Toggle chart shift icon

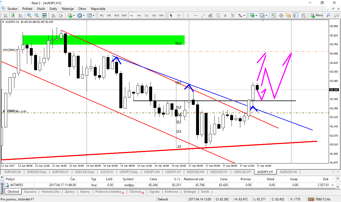61,15
